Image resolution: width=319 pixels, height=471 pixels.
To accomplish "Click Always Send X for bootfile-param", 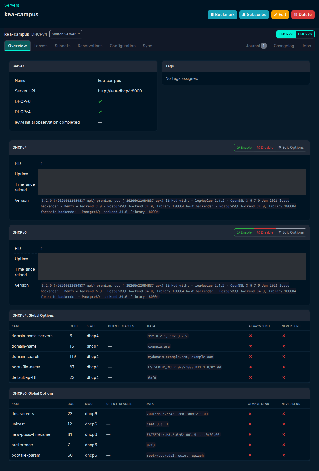I will coord(250,455).
